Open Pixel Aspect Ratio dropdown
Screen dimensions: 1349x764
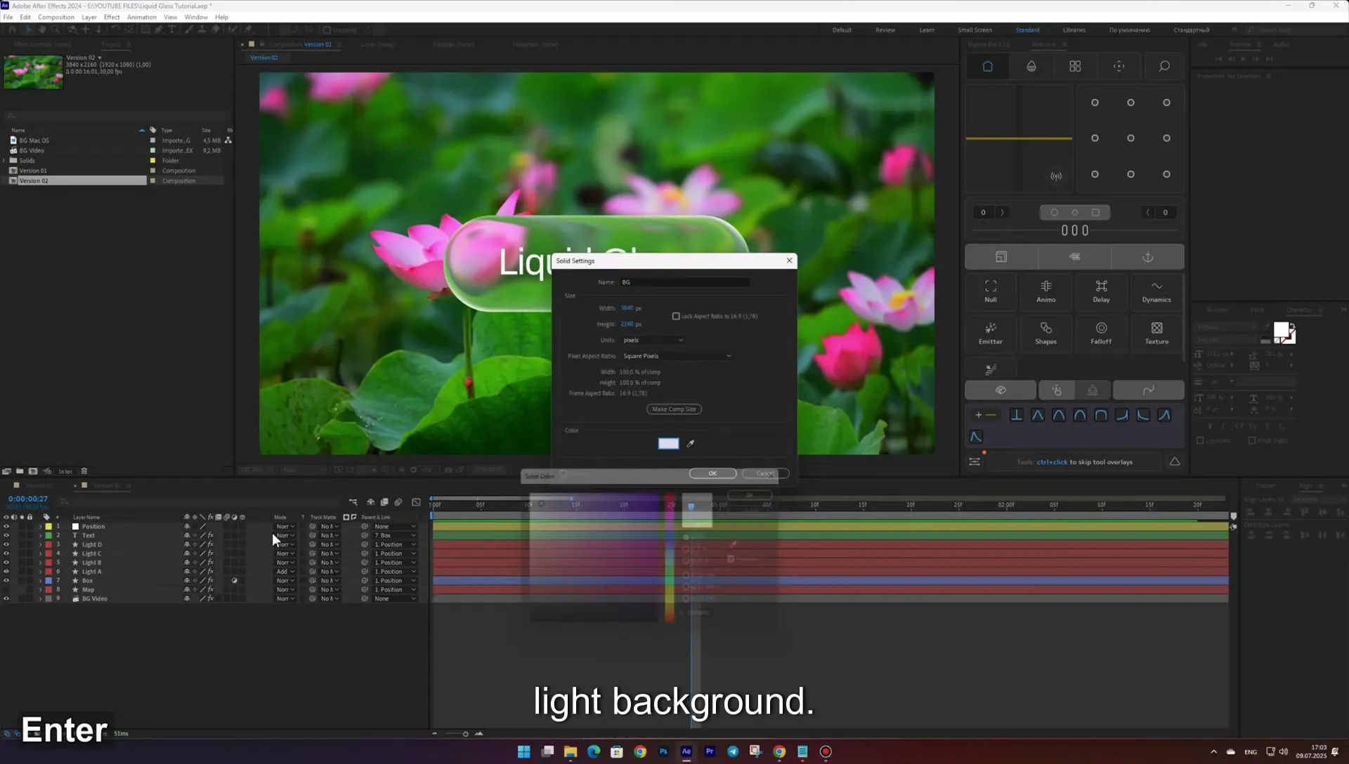[676, 356]
